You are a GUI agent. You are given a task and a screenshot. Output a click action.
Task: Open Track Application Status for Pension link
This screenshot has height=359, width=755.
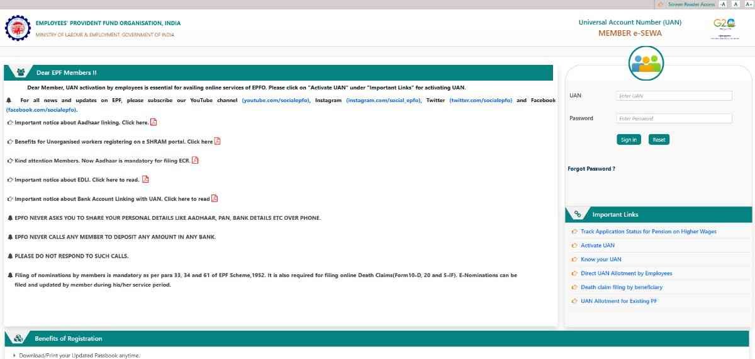tap(648, 232)
